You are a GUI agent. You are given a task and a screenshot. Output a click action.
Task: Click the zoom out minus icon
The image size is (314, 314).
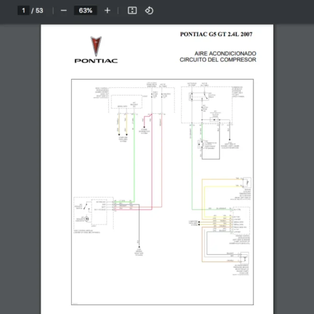[64, 10]
